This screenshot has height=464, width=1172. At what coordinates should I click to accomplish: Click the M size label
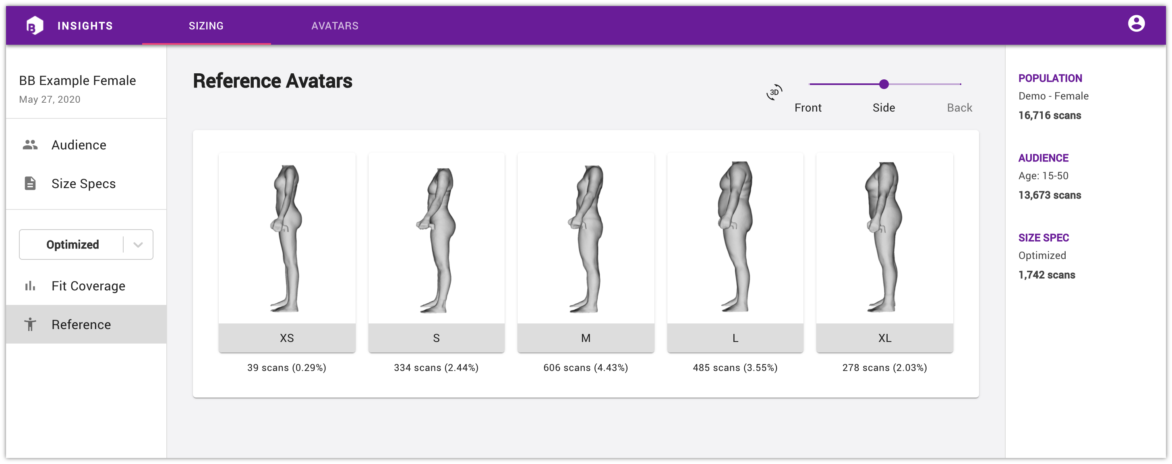click(x=586, y=338)
